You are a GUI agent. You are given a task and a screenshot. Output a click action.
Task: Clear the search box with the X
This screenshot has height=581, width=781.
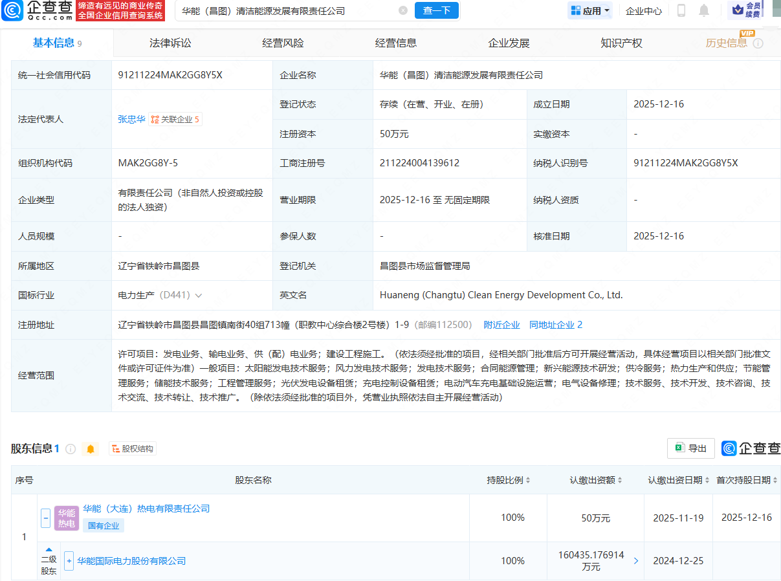(x=404, y=11)
